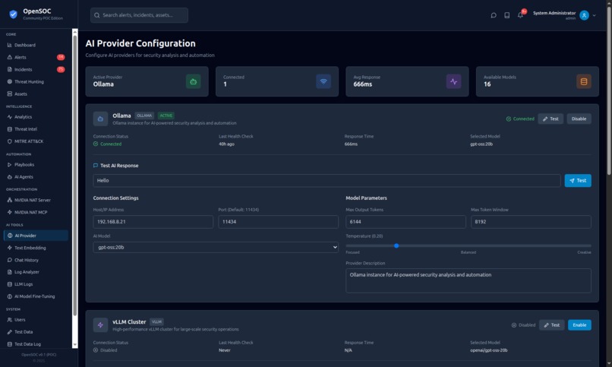612x367 pixels.
Task: Click the Max Token Window field
Action: coord(531,222)
